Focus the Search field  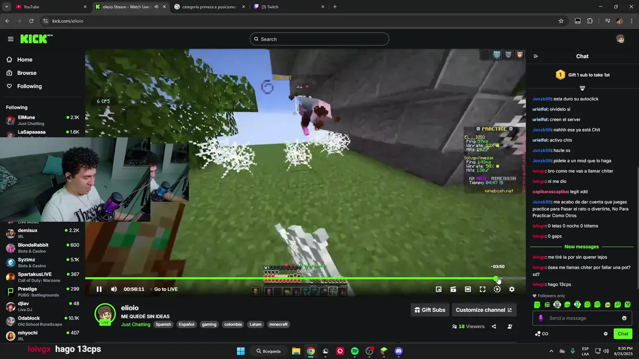[x=319, y=39]
